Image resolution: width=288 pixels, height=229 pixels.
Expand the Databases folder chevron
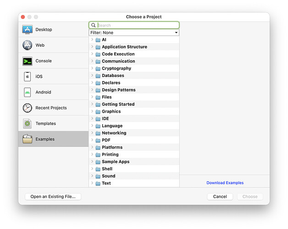pyautogui.click(x=92, y=76)
